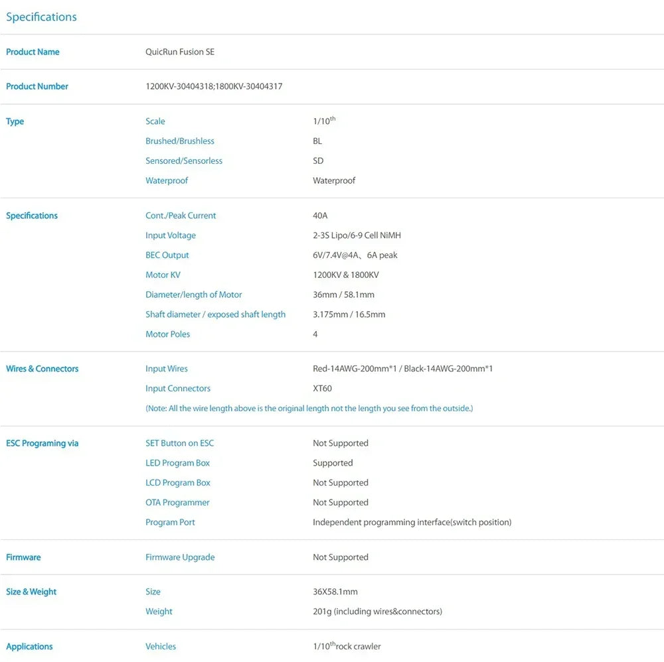Click the Vehicles label under Applications

(161, 647)
